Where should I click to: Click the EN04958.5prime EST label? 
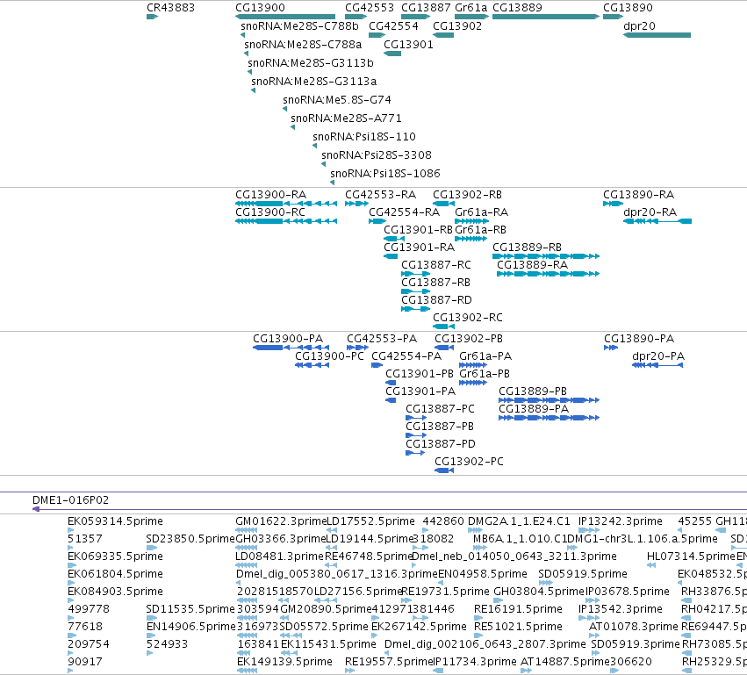(483, 573)
